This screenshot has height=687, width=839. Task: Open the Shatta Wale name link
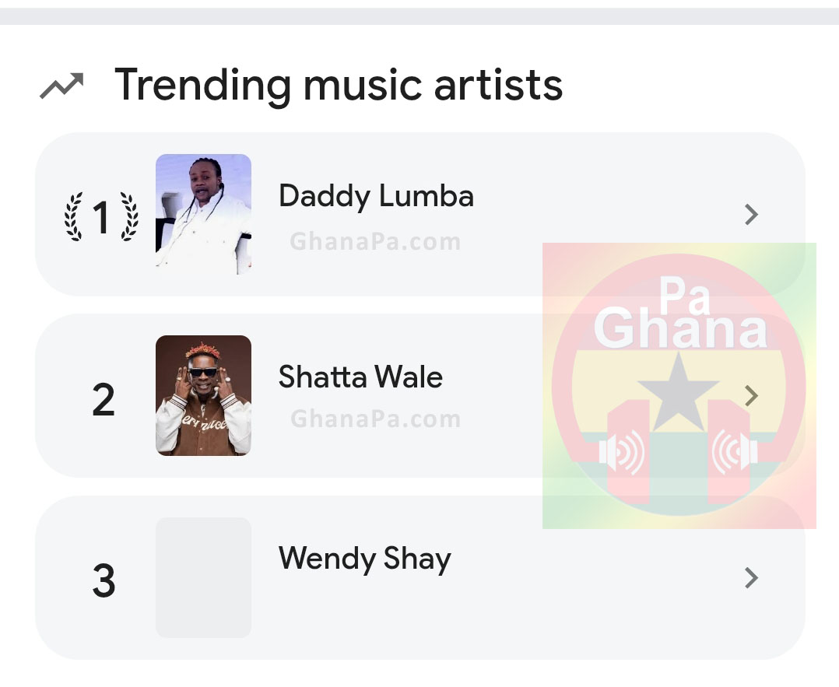point(360,377)
